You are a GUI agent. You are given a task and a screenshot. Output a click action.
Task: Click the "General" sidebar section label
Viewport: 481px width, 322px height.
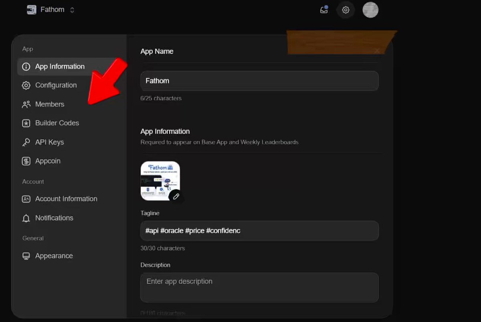[33, 238]
